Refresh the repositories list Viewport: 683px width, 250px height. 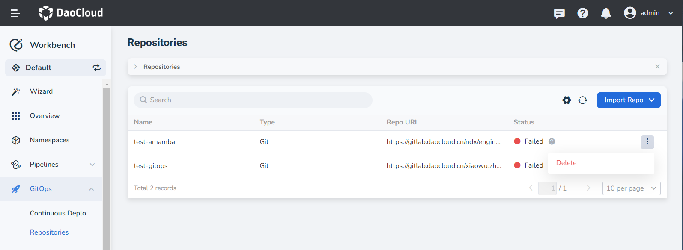tap(582, 100)
